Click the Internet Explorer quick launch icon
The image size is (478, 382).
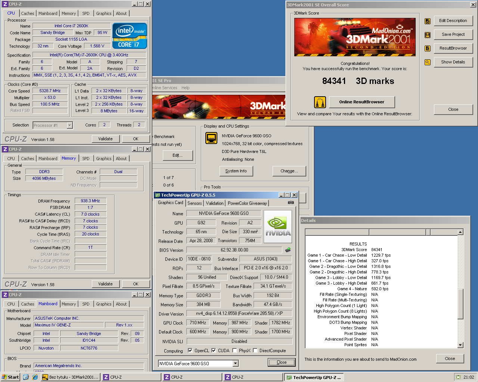click(35, 377)
